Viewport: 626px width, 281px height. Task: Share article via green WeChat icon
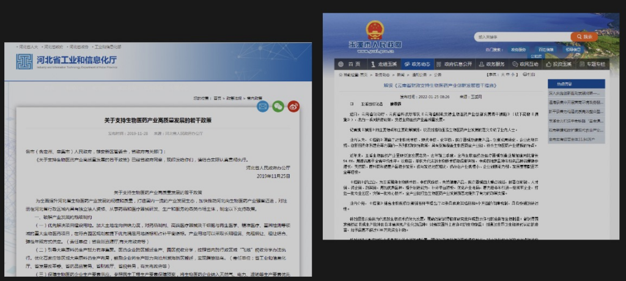click(x=278, y=107)
